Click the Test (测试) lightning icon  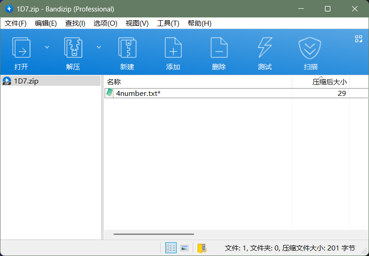265,48
